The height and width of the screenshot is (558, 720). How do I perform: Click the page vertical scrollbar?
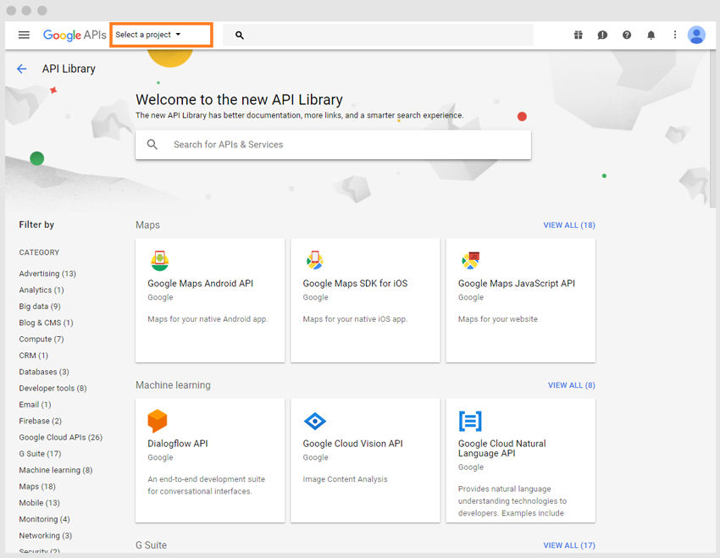tap(712, 129)
